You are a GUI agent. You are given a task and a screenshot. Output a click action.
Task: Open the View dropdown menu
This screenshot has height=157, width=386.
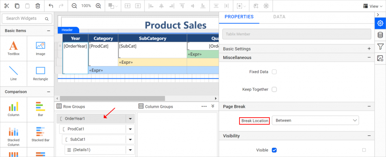click(x=373, y=6)
